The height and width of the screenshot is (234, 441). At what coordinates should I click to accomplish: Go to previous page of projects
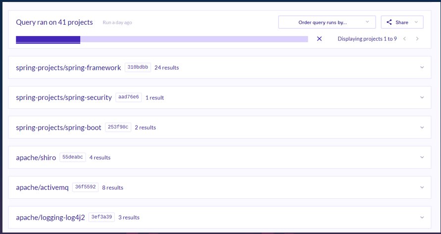click(x=404, y=39)
